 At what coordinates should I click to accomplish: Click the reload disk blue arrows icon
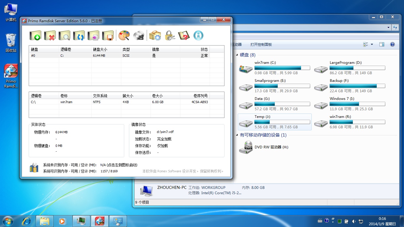79,35
